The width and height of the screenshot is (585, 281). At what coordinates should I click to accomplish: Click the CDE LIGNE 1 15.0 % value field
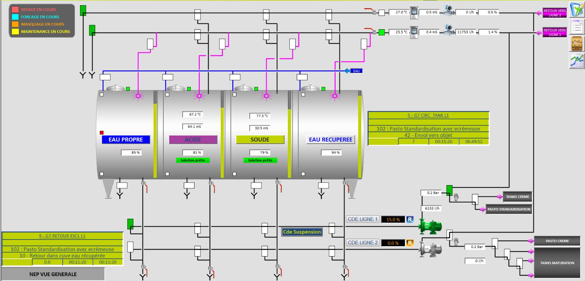393,220
